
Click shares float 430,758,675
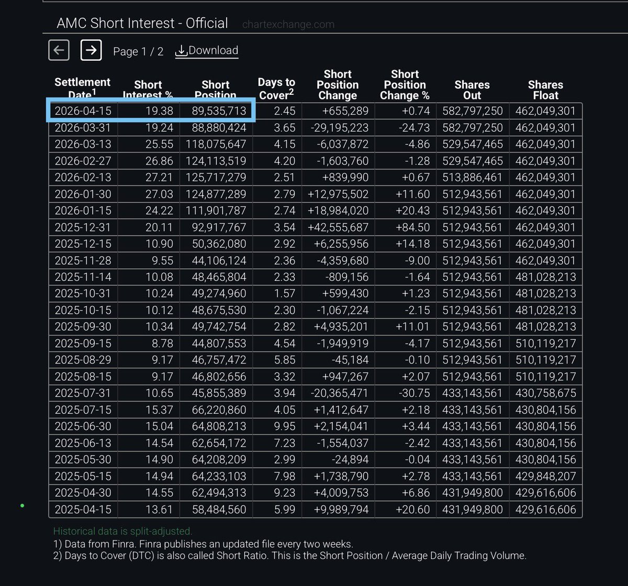pos(545,393)
